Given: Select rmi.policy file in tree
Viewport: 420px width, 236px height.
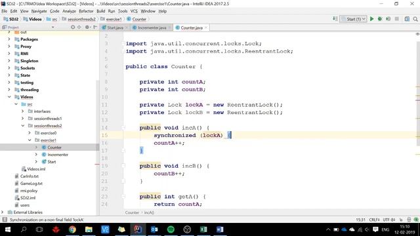Looking at the screenshot, I should click(x=29, y=191).
